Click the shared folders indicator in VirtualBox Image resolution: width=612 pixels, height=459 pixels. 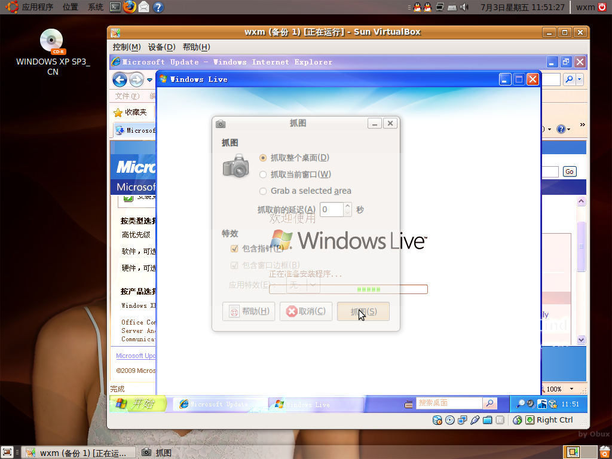coord(487,420)
